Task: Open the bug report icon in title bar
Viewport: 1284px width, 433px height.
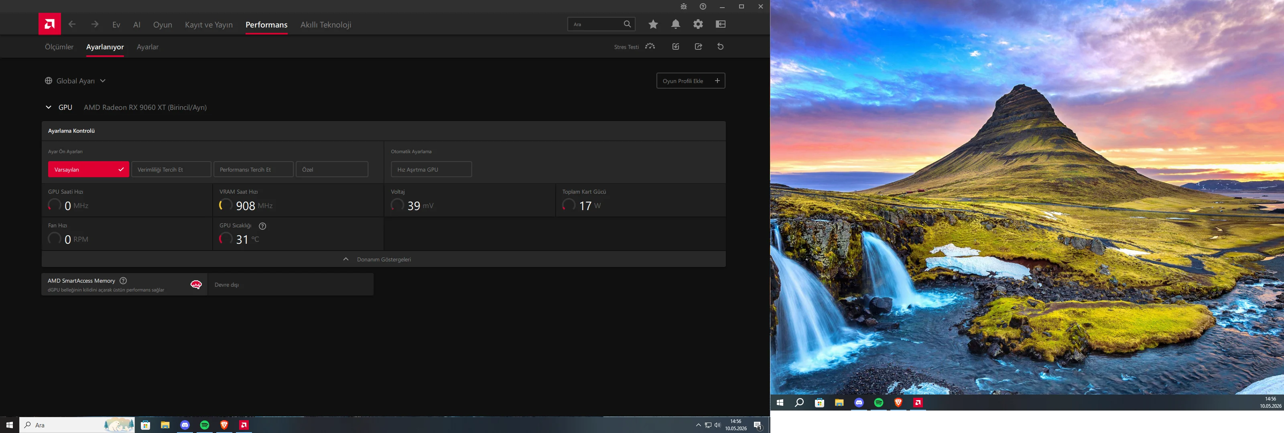Action: point(683,6)
